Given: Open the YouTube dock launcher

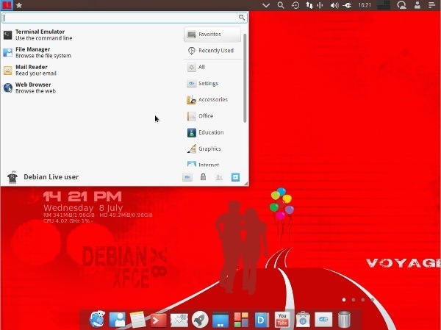Looking at the screenshot, I should point(282,319).
